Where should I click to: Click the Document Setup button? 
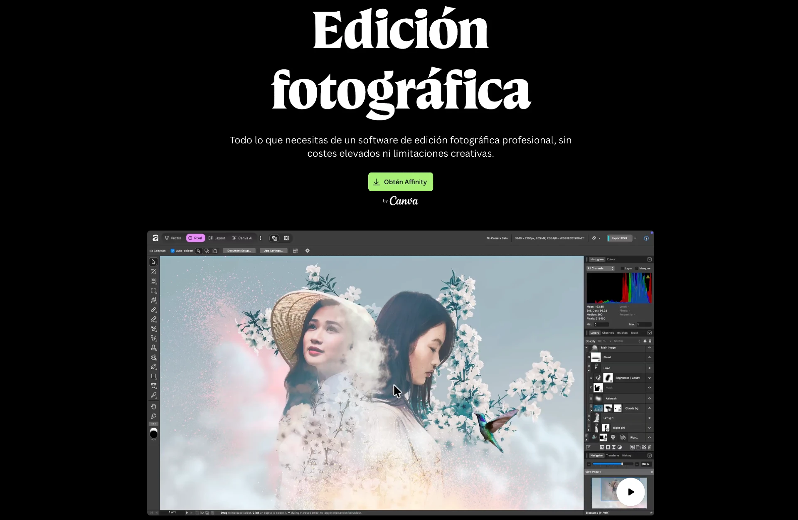point(239,251)
